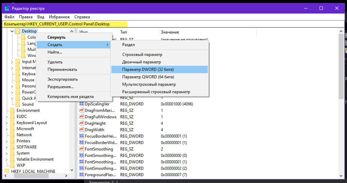The width and height of the screenshot is (347, 183).
Task: Choose Раздел in the submenu
Action: click(x=160, y=45)
